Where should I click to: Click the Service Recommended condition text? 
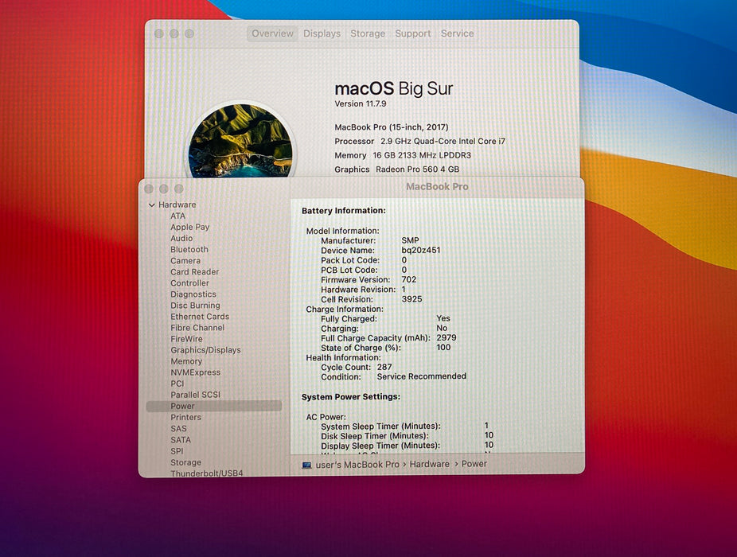click(422, 376)
